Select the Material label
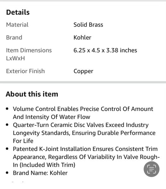Image resolution: width=166 pixels, height=189 pixels. tap(17, 25)
